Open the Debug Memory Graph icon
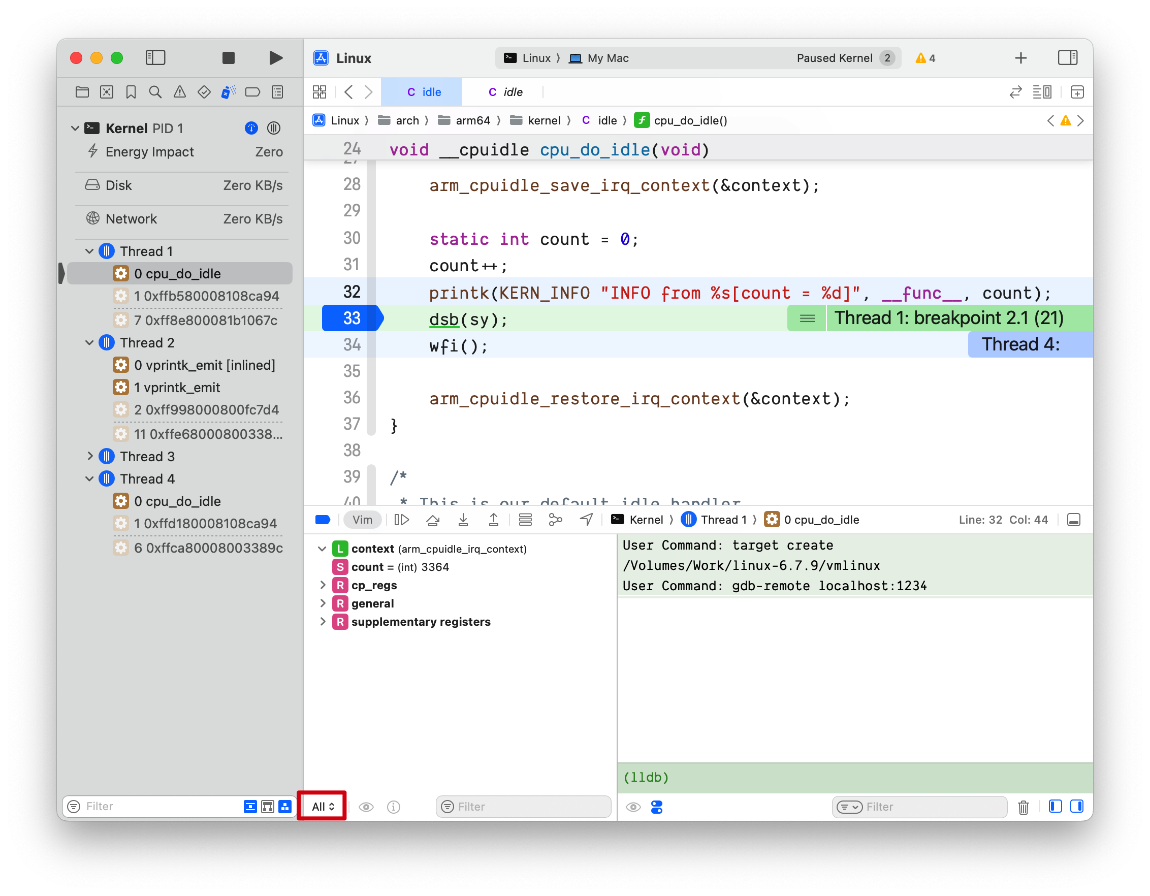The height and width of the screenshot is (896, 1150). pos(555,520)
